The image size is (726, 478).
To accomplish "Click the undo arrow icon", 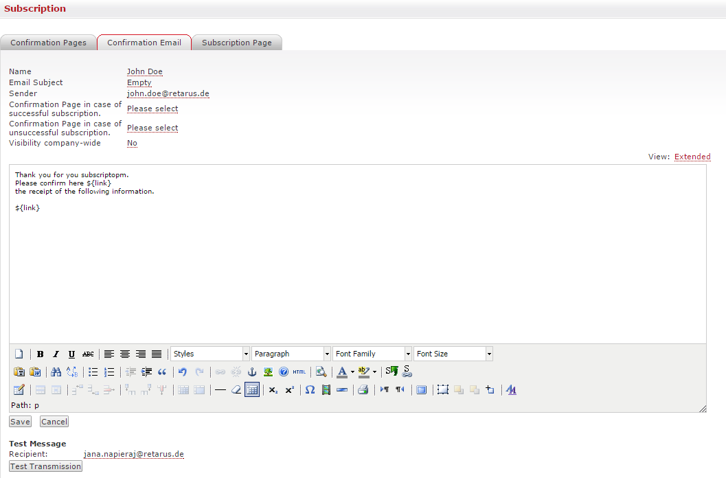I will (183, 372).
